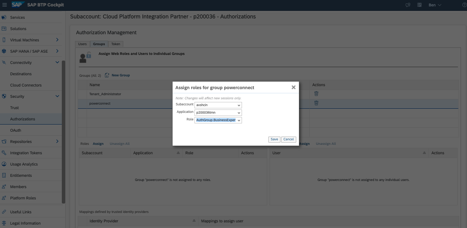This screenshot has width=467, height=228.
Task: Expand the Virtual Machines sidebar section
Action: (57, 40)
